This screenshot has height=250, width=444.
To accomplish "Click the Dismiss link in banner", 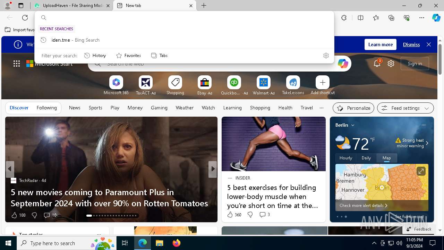I will (x=411, y=44).
